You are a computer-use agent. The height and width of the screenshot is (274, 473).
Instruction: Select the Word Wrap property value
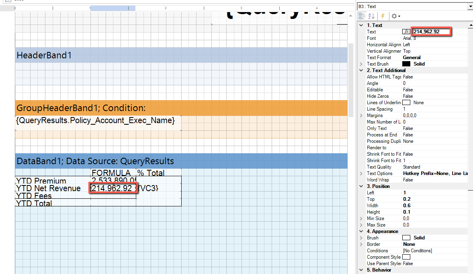click(434, 180)
